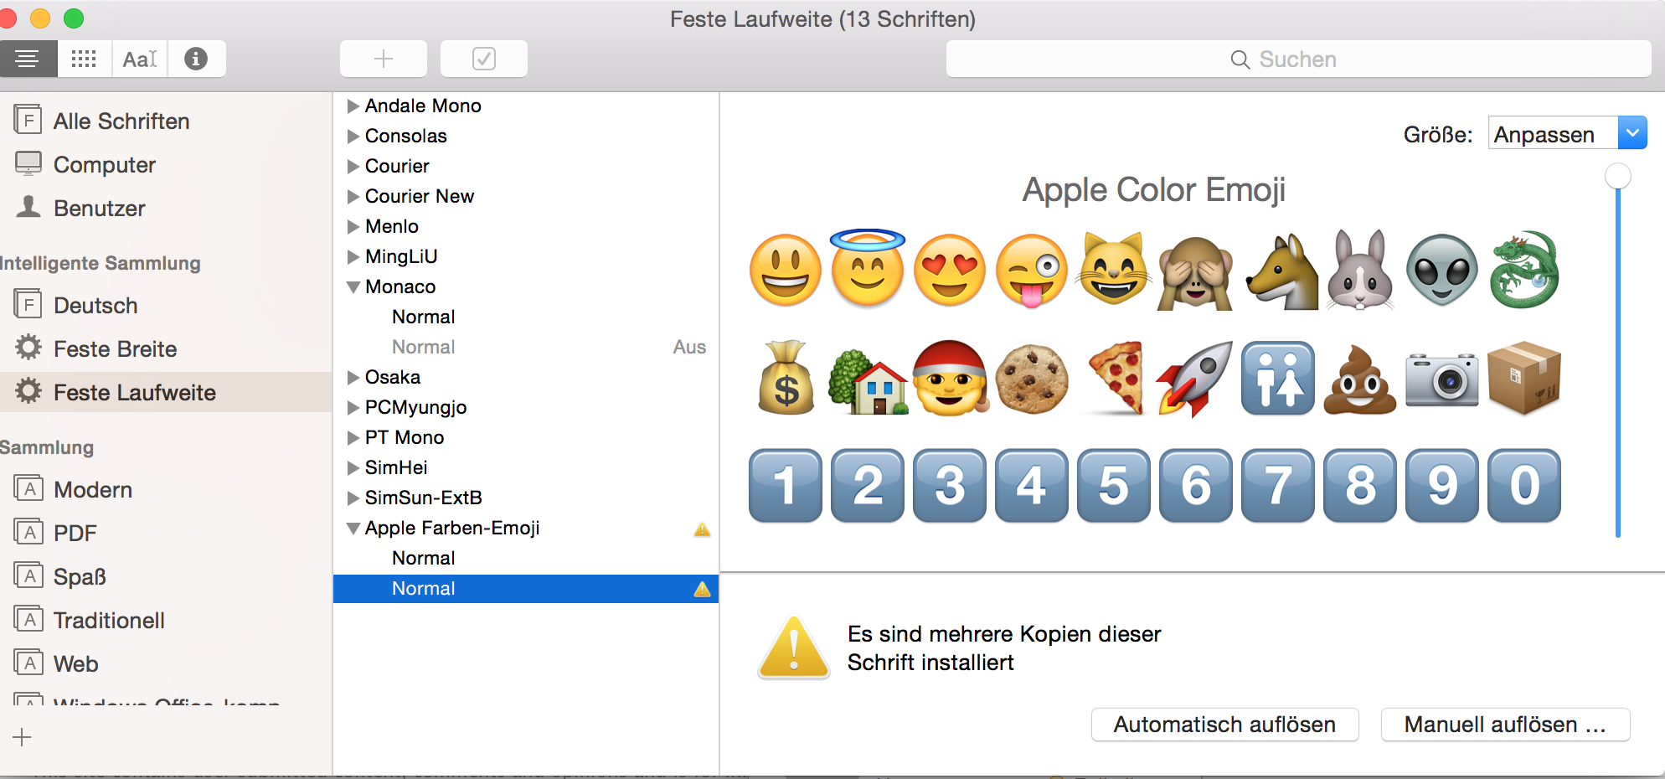
Task: Switch to the repertoire grid view
Action: 84,59
